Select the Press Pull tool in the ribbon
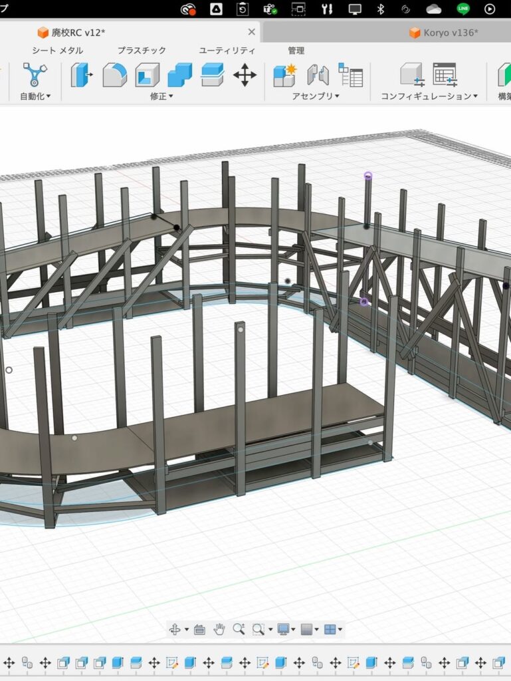511x681 pixels. [81, 74]
